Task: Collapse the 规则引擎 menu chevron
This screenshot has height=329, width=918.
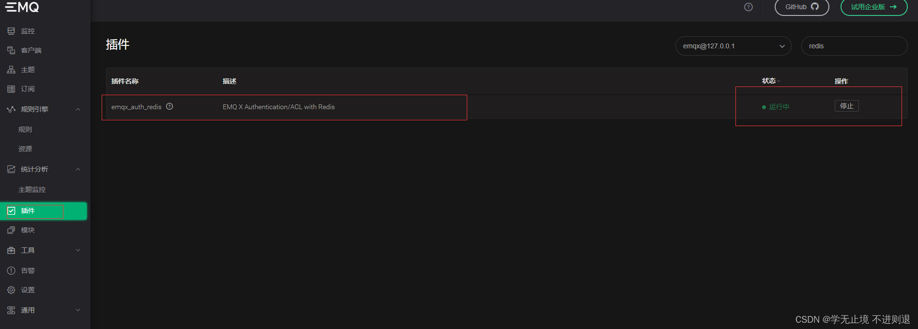Action: tap(78, 109)
